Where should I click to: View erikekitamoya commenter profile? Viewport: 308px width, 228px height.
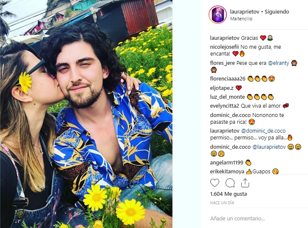227,172
